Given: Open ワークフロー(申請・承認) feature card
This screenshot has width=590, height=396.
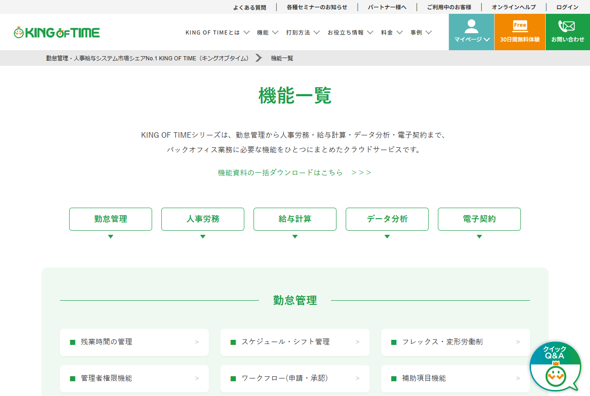Looking at the screenshot, I should [295, 379].
